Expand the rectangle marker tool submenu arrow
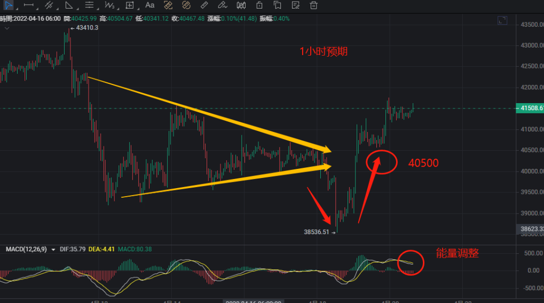The height and width of the screenshot is (303, 544). [x=138, y=9]
